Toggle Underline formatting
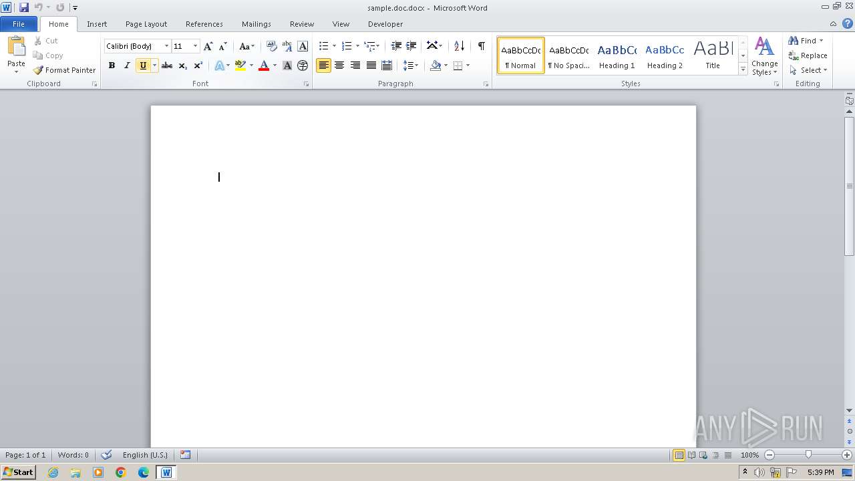 click(142, 65)
